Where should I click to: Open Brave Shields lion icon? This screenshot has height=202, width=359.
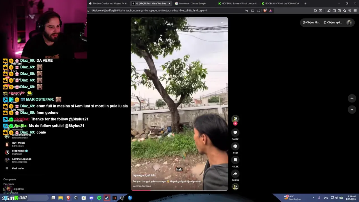point(265,11)
